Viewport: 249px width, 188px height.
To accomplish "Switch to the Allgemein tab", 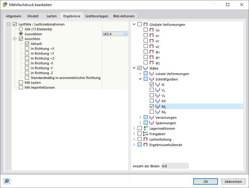I will (x=13, y=16).
